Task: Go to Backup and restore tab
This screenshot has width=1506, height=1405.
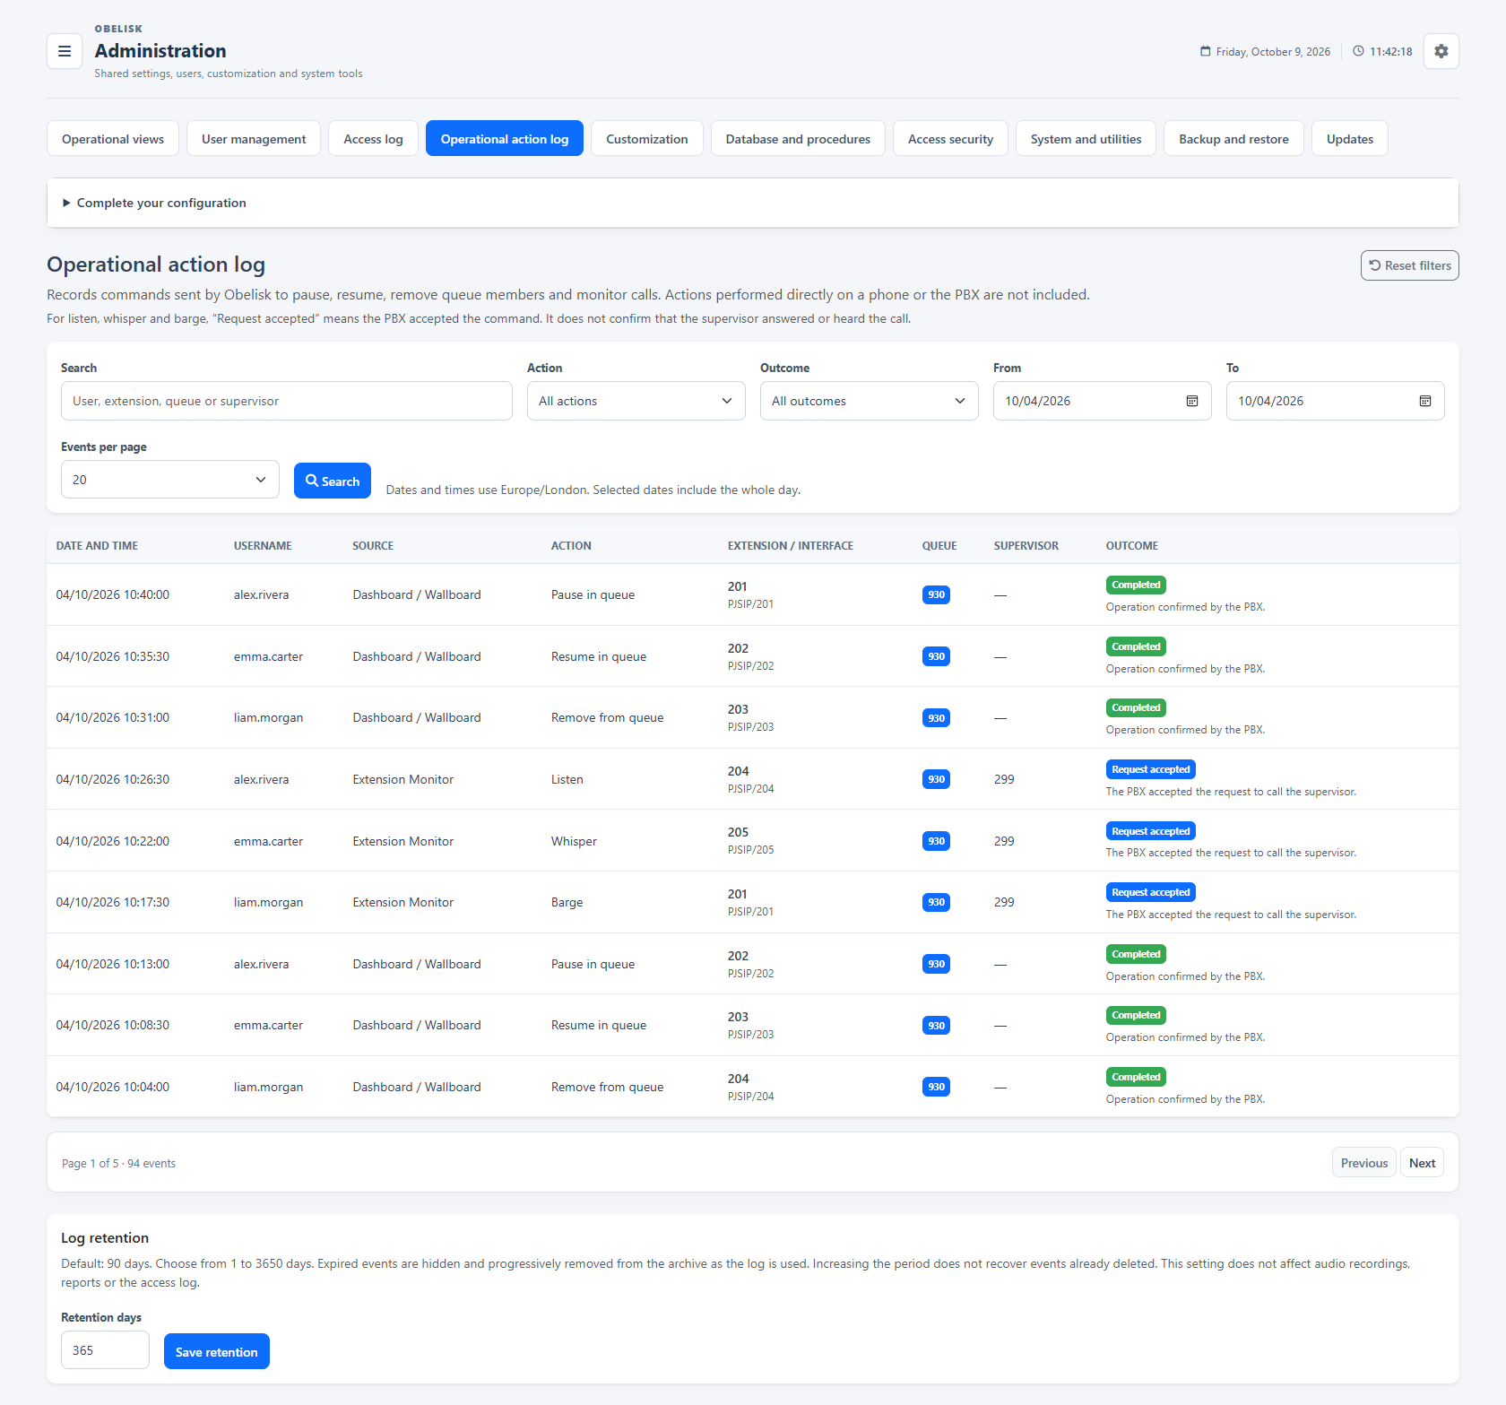Action: 1233,139
